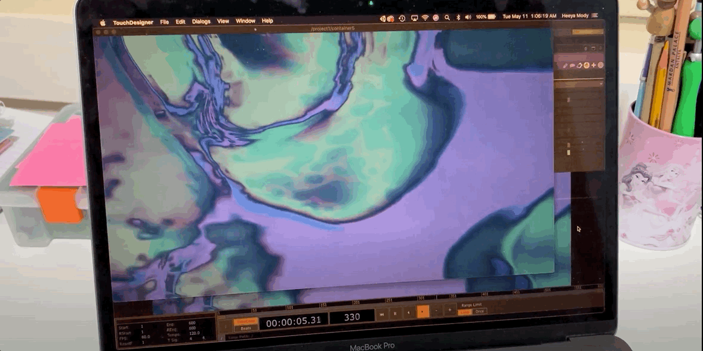Image resolution: width=703 pixels, height=351 pixels.
Task: Click the Bluetooth status icon
Action: click(x=458, y=17)
